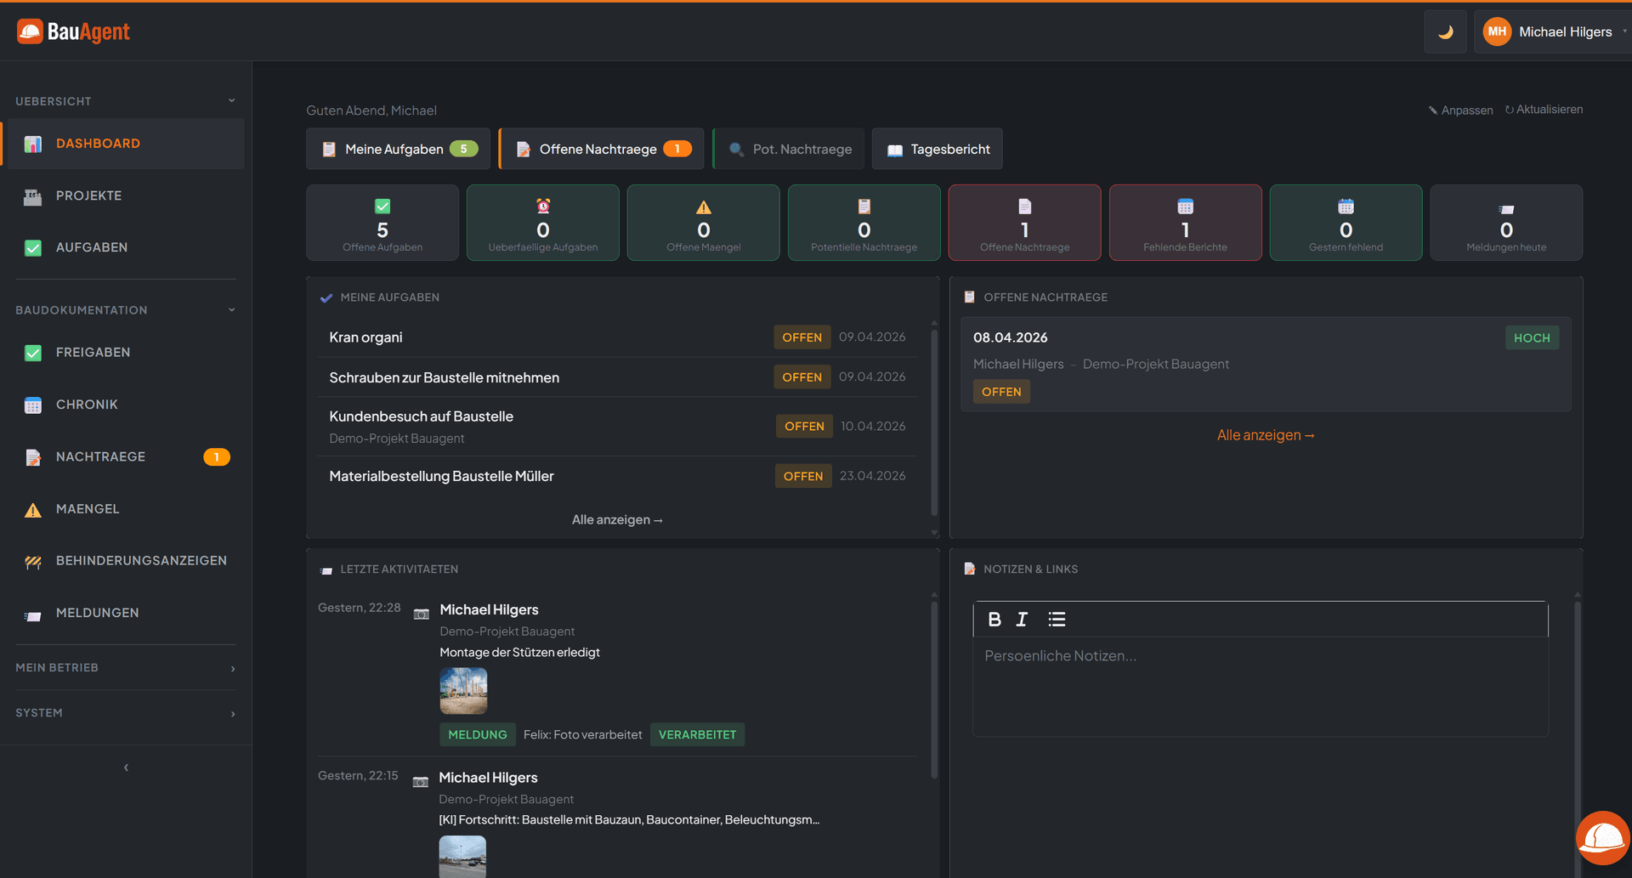Toggle dark mode with the moon icon

(1445, 31)
